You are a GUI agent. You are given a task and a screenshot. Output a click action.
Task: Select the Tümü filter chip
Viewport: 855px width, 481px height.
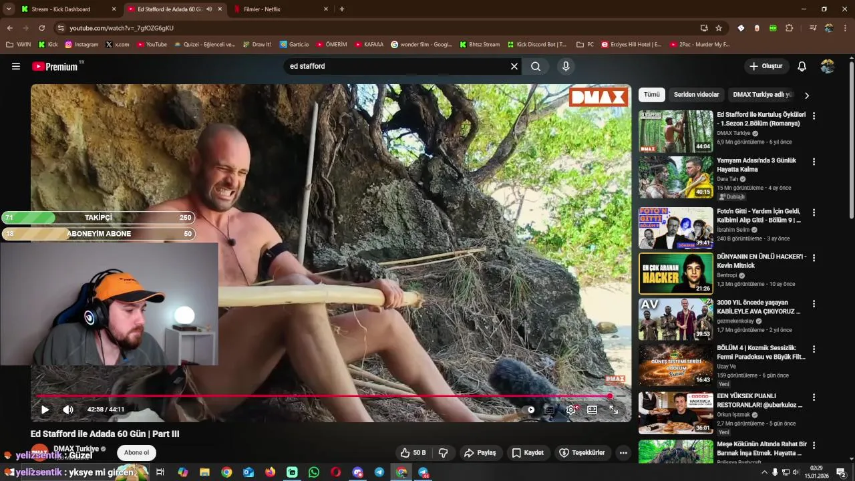pyautogui.click(x=651, y=95)
